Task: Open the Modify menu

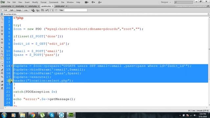Action: click(x=35, y=2)
